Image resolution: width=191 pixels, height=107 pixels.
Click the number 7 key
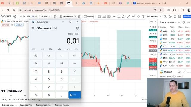pyautogui.click(x=36, y=71)
